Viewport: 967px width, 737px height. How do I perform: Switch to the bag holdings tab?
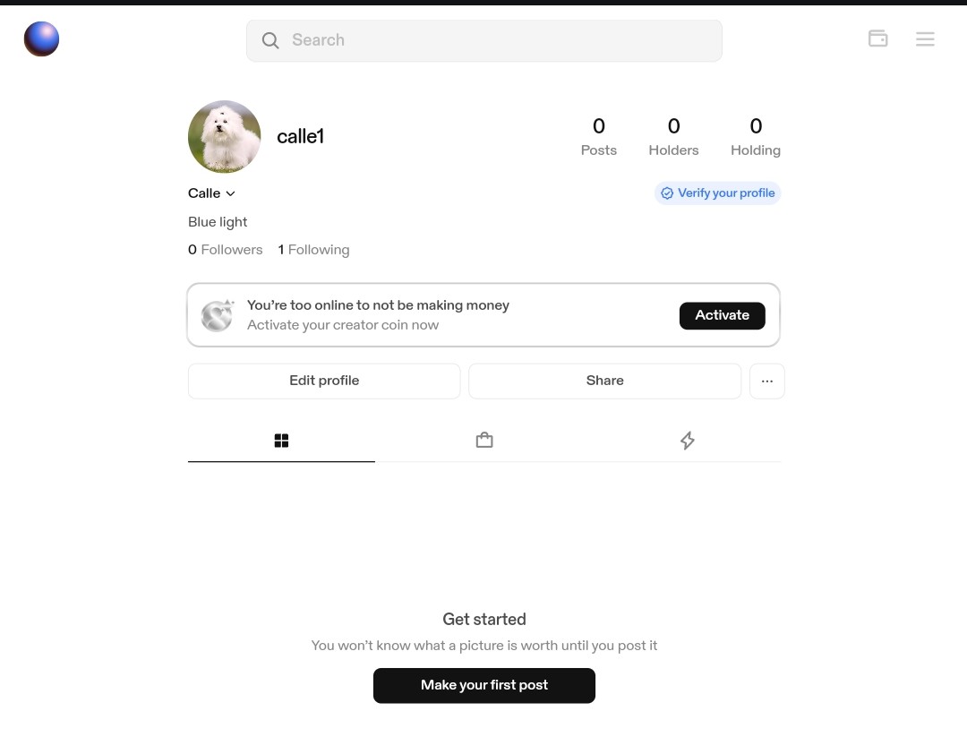pos(484,441)
